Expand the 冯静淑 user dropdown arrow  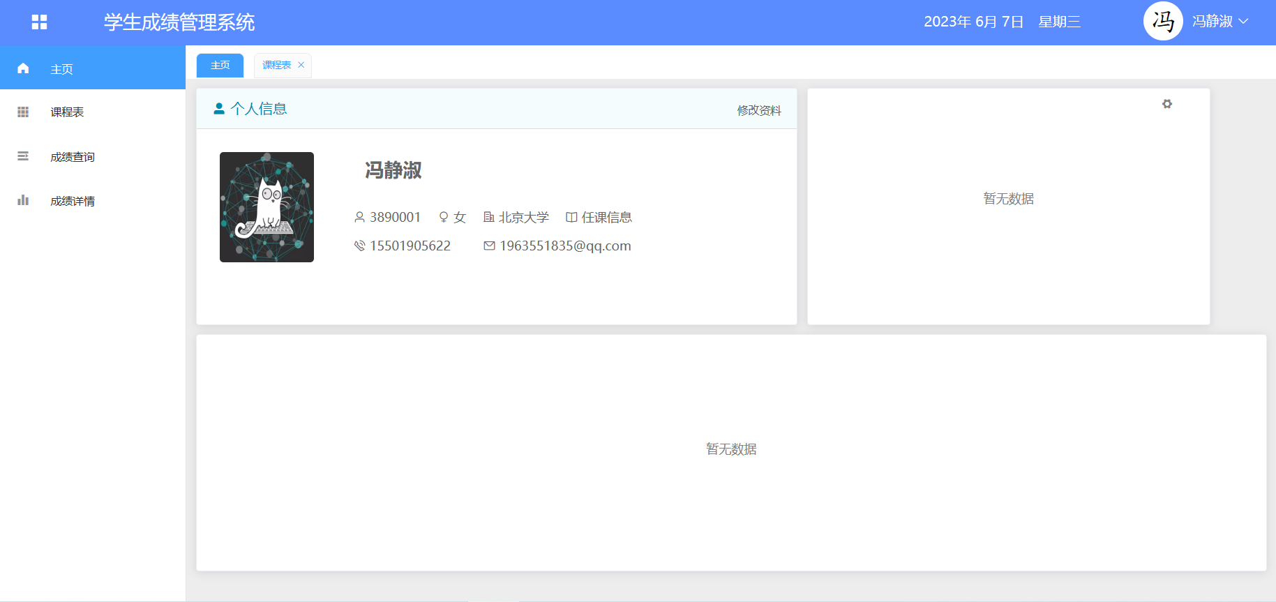click(1243, 22)
